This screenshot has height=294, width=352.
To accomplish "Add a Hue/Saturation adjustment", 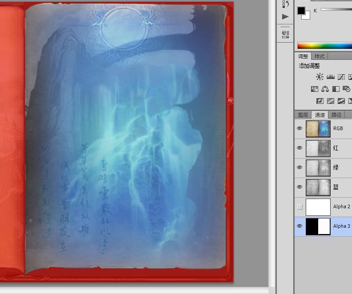I will coord(315,89).
